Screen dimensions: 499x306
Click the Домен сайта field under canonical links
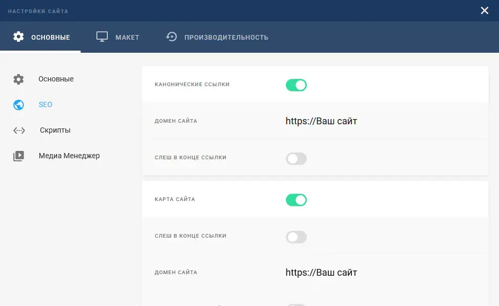(321, 121)
